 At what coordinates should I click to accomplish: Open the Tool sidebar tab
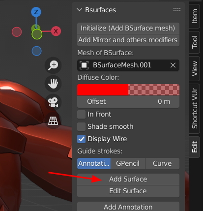click(195, 42)
